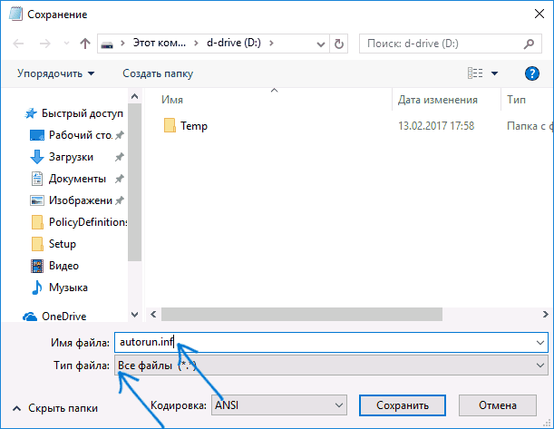Click the Video film icon
Viewport: 554px width, 429px height.
click(x=37, y=266)
